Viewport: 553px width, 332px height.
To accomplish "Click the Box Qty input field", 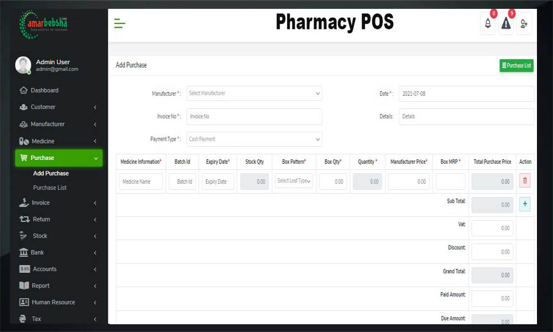I will click(332, 181).
